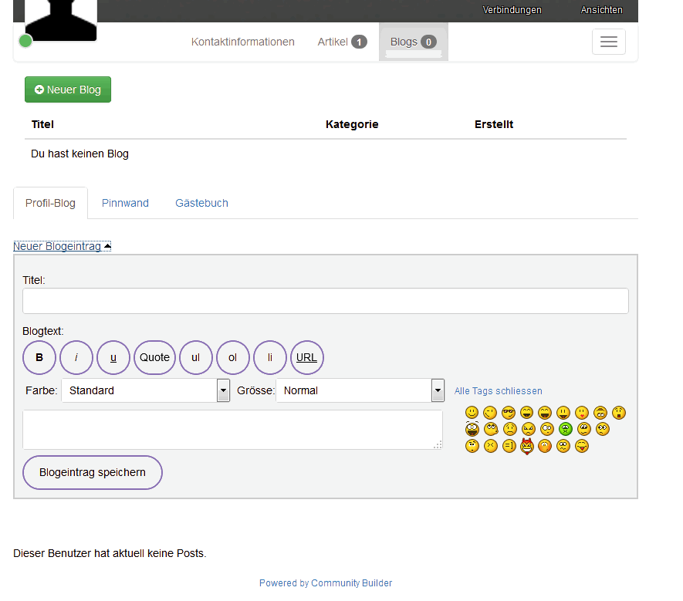Insert the blushing orange emoticon

pyautogui.click(x=545, y=446)
